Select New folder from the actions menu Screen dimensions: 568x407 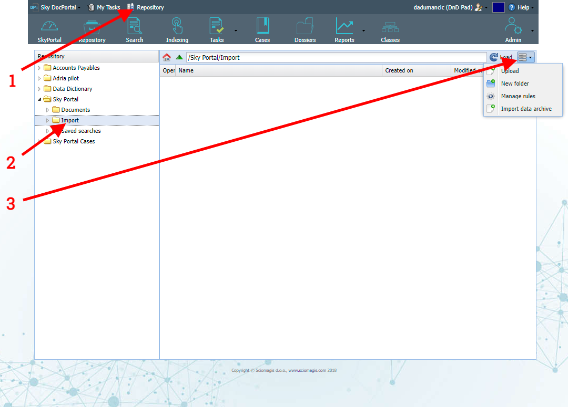coord(523,84)
